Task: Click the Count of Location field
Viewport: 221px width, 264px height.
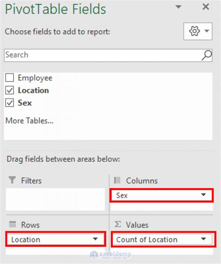Action: pos(163,239)
